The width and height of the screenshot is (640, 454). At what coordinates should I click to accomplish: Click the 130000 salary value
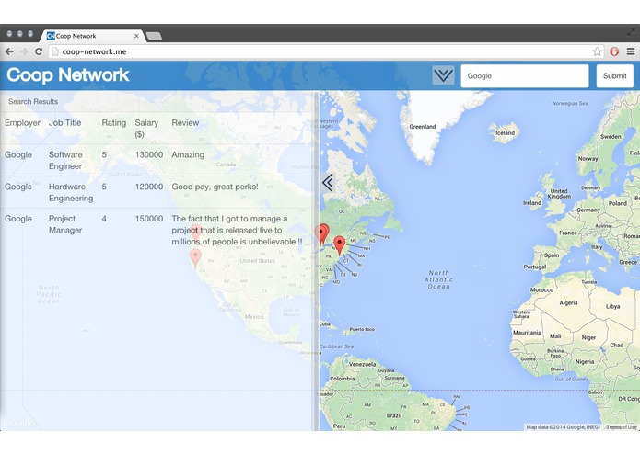(x=149, y=154)
